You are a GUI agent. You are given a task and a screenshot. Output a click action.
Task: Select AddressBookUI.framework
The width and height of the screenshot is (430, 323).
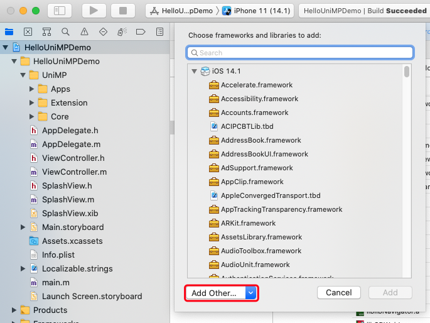[x=259, y=154]
